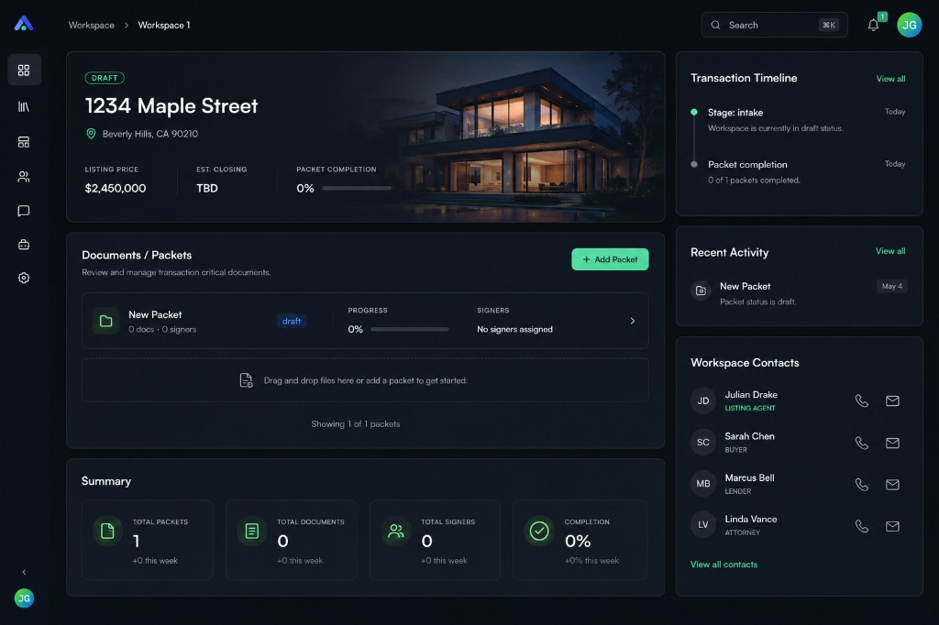Click the Total Signers people icon
The height and width of the screenshot is (625, 939).
[396, 531]
